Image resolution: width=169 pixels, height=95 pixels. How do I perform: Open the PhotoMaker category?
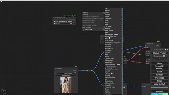click(x=114, y=51)
